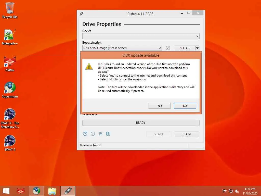
Task: Minimize the Rufus window
Action: tap(182, 13)
